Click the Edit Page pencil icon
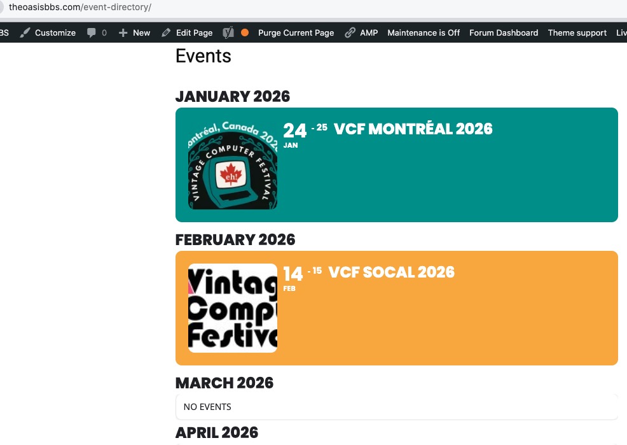Image resolution: width=627 pixels, height=445 pixels. (x=166, y=33)
